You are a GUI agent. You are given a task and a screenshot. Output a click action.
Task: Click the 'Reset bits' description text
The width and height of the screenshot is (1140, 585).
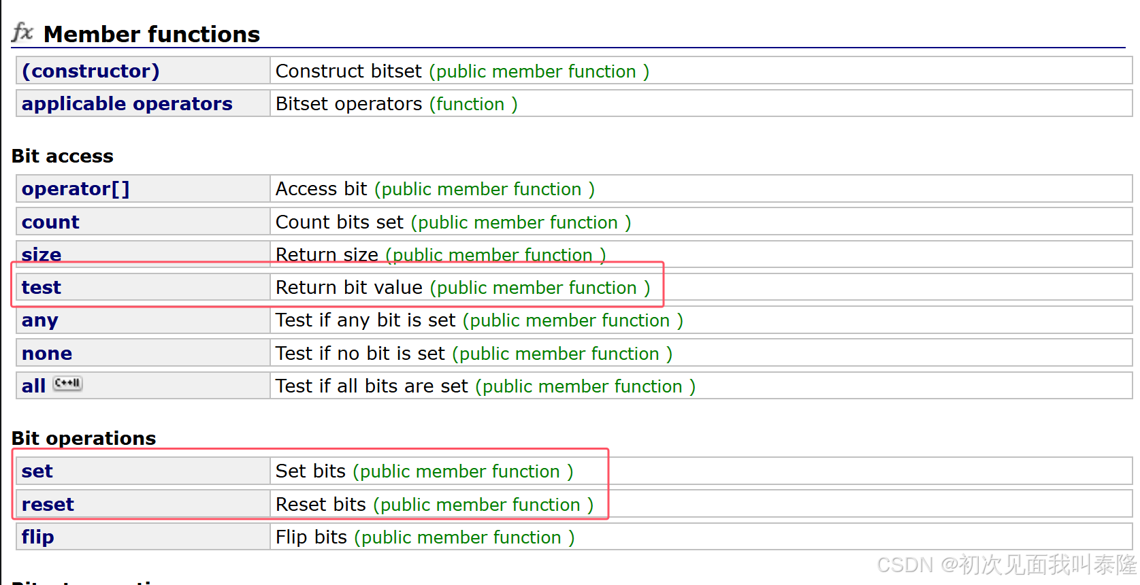(321, 504)
